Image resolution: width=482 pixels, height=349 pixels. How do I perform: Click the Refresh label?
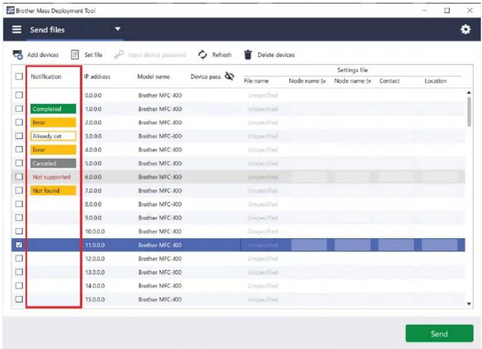pyautogui.click(x=222, y=55)
